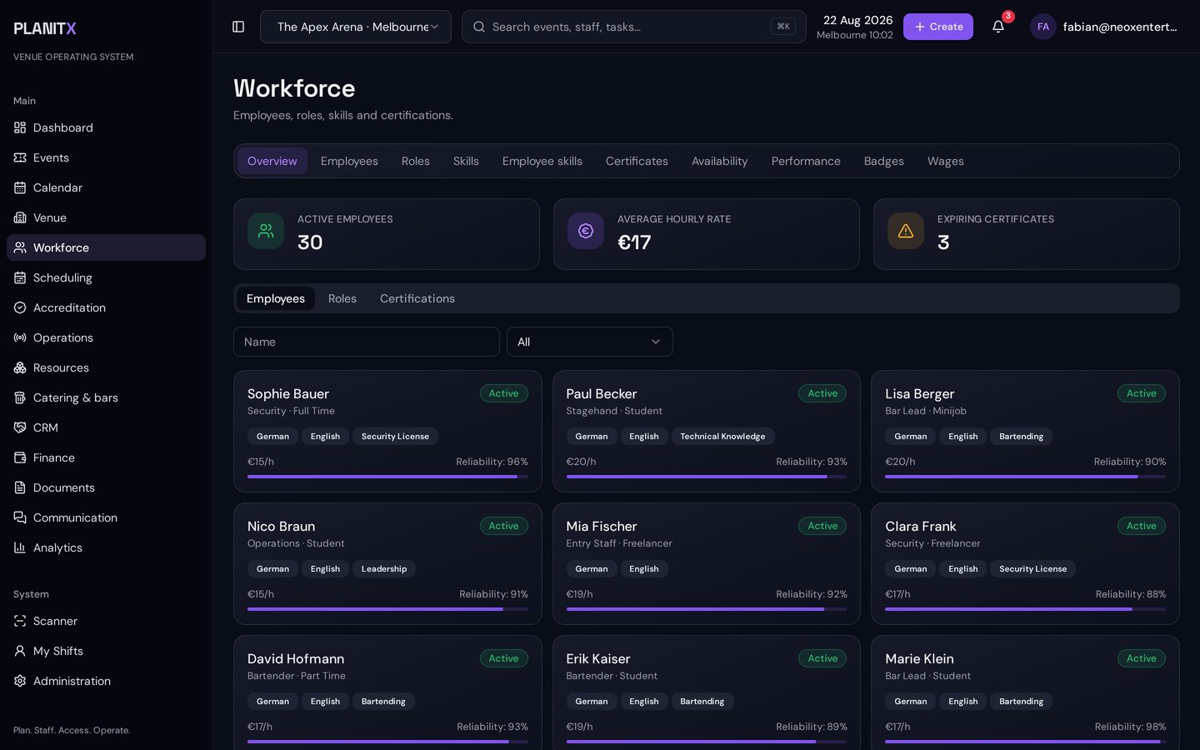
Task: Click the Documents file icon
Action: (x=20, y=487)
